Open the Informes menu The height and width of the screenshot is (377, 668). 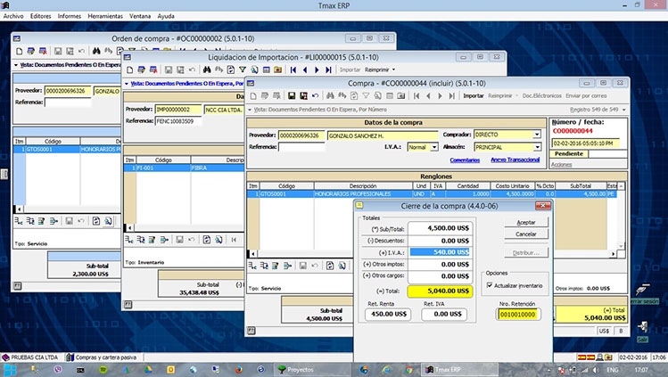click(70, 16)
